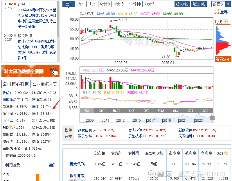Click the 总市值 column header

tap(100, 153)
